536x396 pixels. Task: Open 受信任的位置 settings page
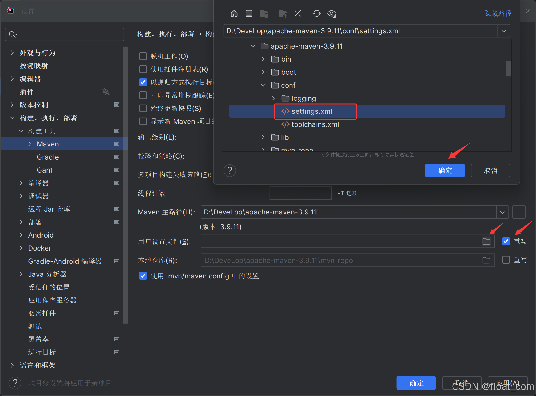49,287
